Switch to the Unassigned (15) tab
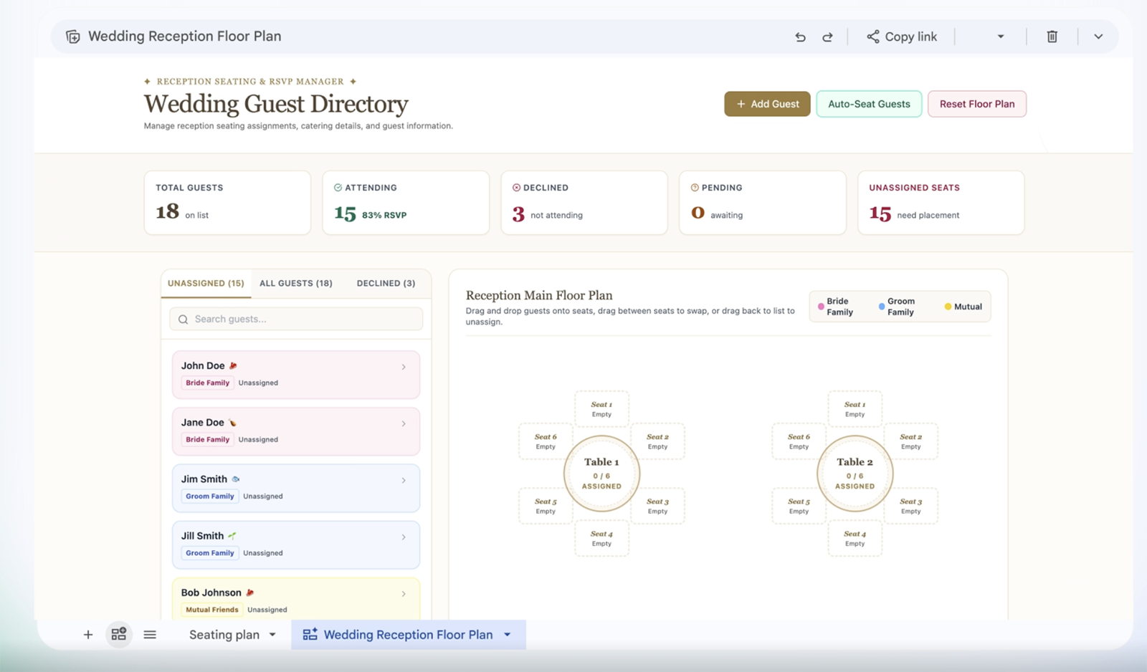 pyautogui.click(x=206, y=284)
